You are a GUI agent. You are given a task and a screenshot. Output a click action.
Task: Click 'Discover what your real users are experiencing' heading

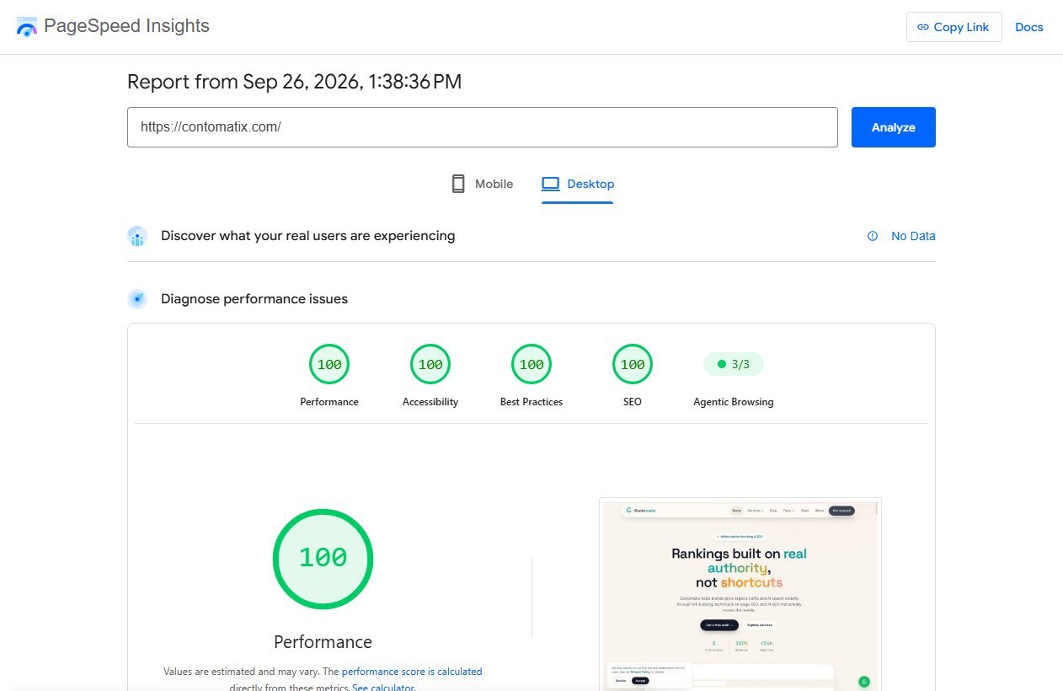[x=307, y=236]
